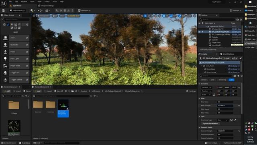257x145 pixels.
Task: Select the Streaming filter in Details
Action: click(222, 80)
